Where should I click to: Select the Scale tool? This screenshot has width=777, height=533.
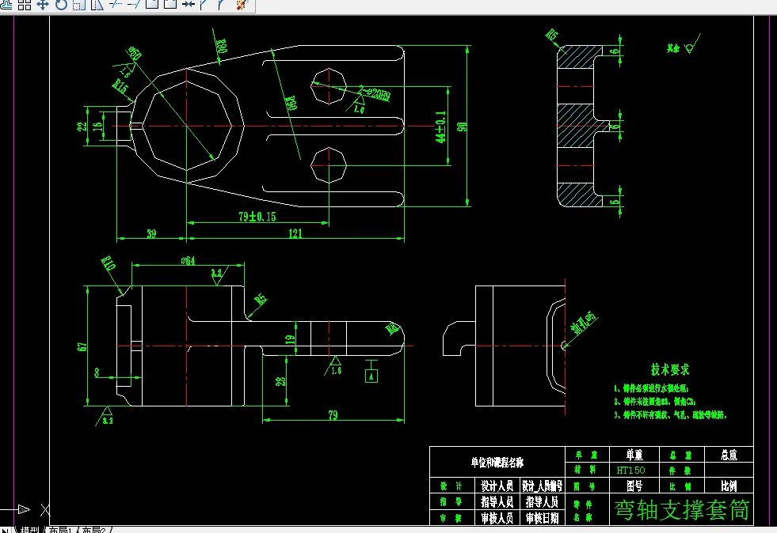(x=79, y=5)
